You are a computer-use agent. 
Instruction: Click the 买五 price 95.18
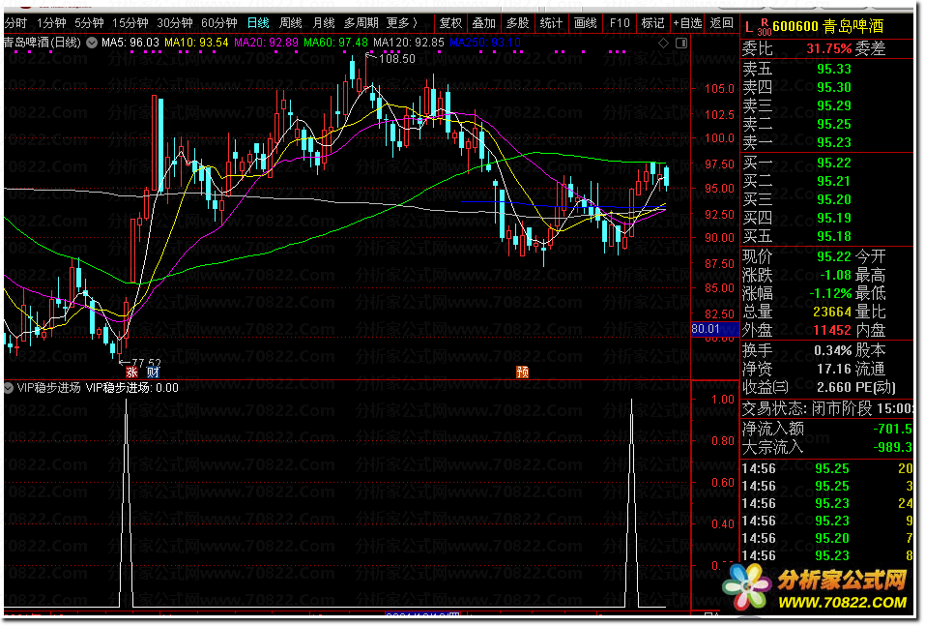(834, 236)
